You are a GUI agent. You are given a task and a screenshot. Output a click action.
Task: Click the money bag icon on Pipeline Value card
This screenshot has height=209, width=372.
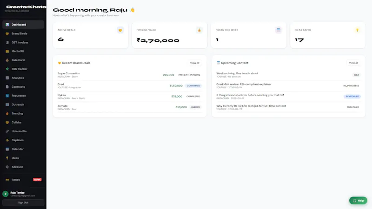point(199,30)
